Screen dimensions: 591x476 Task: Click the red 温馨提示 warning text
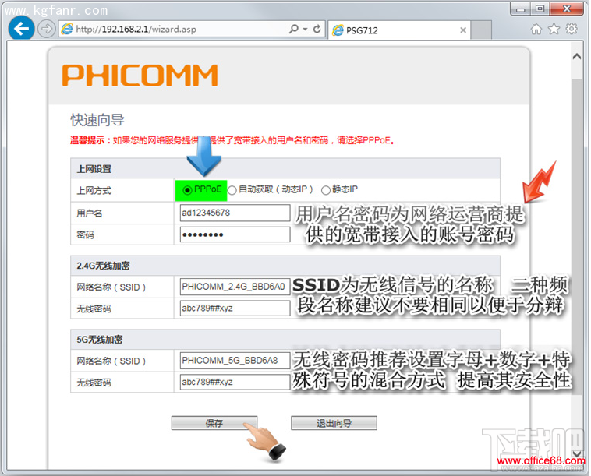[x=233, y=140]
